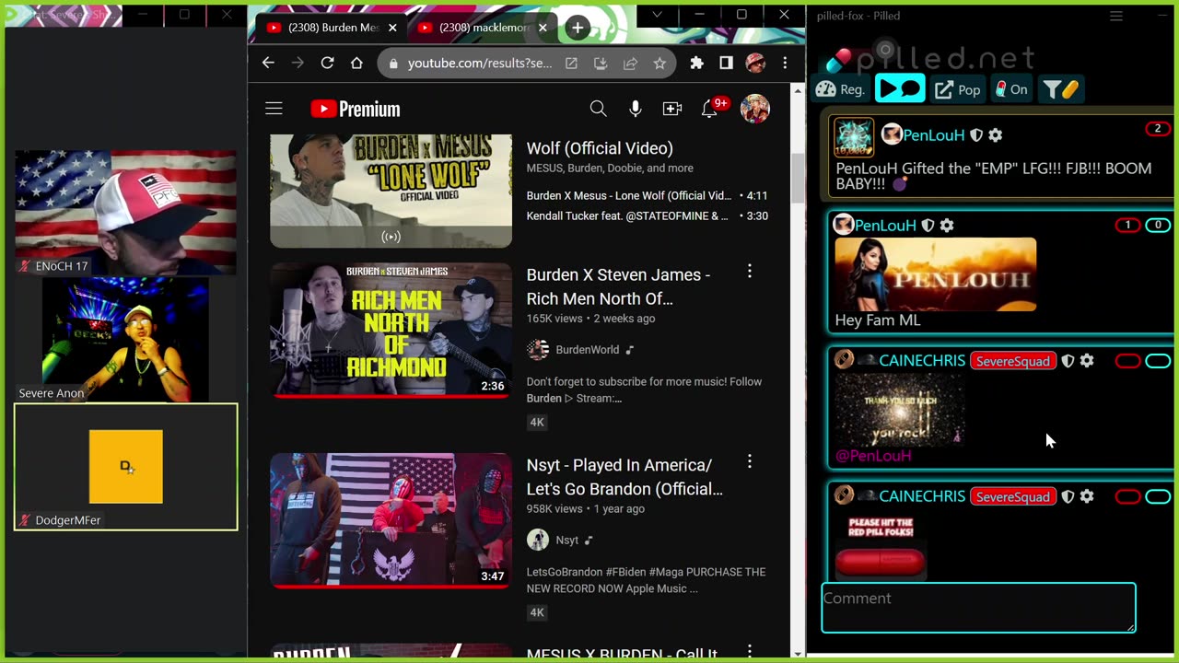
Task: Open Rich Men North Of Richmond thumbnail
Action: pos(391,330)
